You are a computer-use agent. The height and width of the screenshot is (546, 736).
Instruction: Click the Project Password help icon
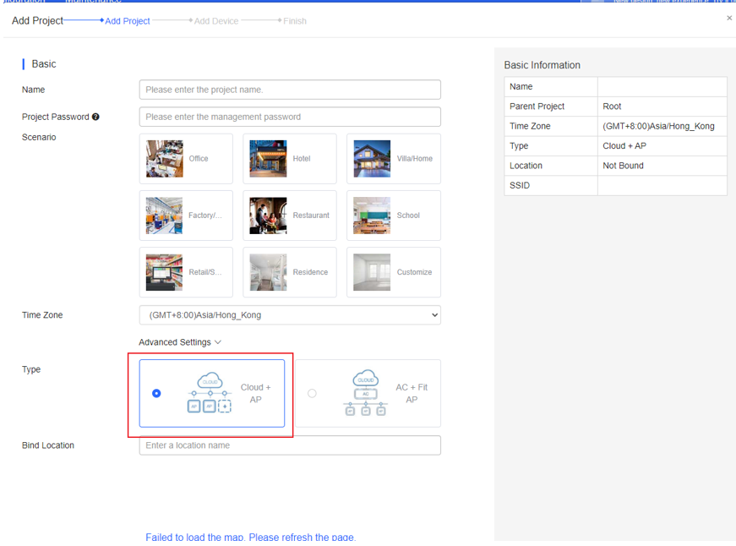(95, 117)
